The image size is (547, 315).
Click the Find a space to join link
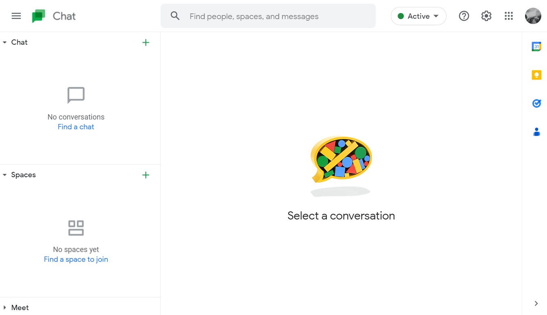pos(76,259)
